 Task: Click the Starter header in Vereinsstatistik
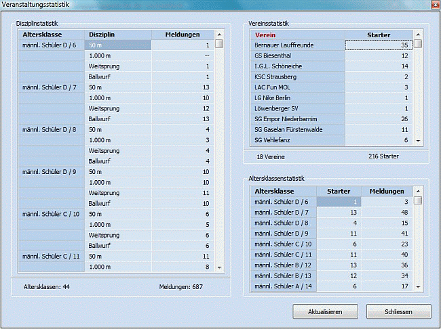pyautogui.click(x=378, y=34)
